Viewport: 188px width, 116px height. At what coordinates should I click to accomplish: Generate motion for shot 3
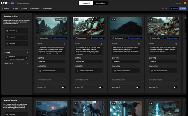coord(134,38)
